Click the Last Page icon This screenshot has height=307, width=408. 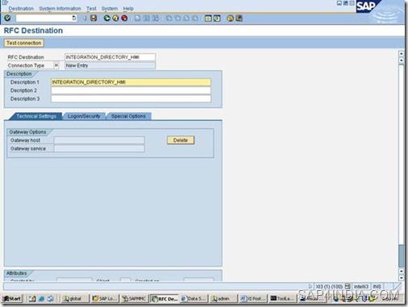[x=195, y=18]
